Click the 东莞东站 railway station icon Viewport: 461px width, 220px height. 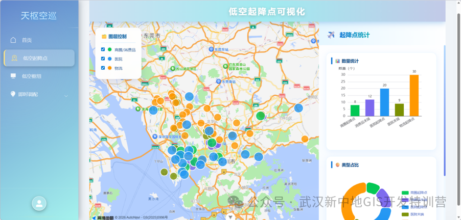211,49
